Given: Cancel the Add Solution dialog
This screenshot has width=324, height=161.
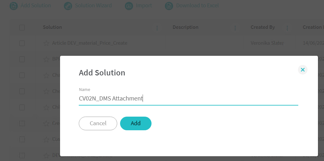Looking at the screenshot, I should (98, 123).
